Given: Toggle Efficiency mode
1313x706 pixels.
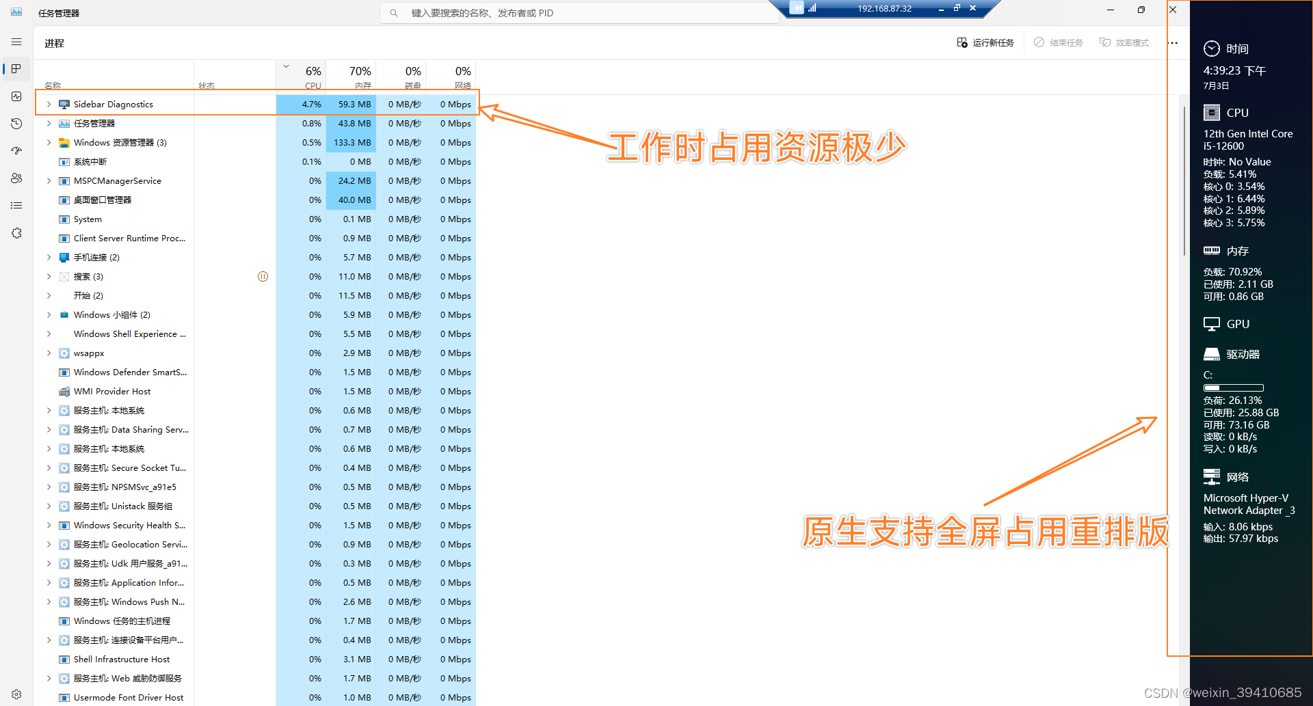Looking at the screenshot, I should (x=1124, y=42).
